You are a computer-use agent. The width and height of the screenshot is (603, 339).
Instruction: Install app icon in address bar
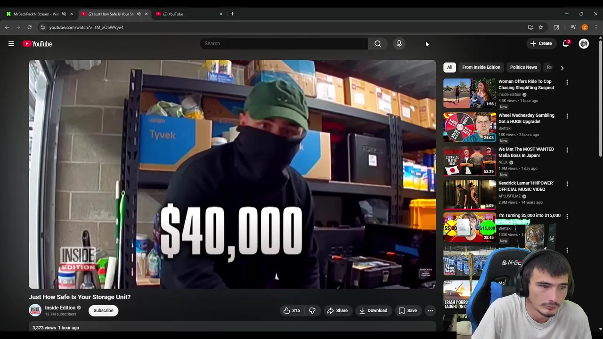click(530, 27)
